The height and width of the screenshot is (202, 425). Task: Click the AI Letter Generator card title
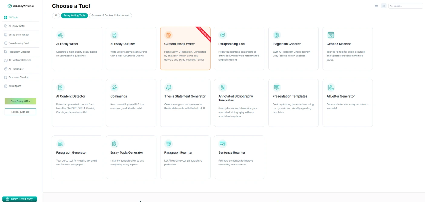pos(341,96)
